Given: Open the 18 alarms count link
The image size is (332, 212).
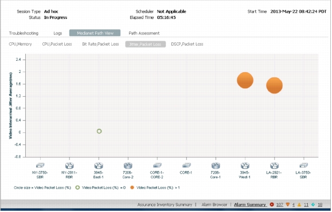Looking at the screenshot, I should click(x=320, y=205).
